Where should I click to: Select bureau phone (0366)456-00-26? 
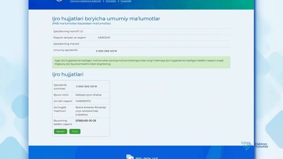(x=86, y=121)
